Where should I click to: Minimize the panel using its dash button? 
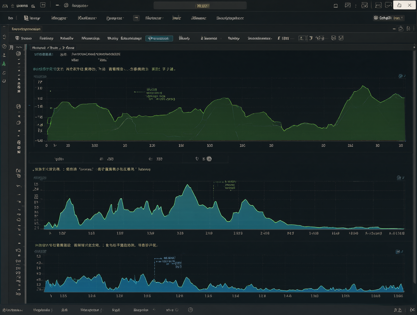pos(394,29)
